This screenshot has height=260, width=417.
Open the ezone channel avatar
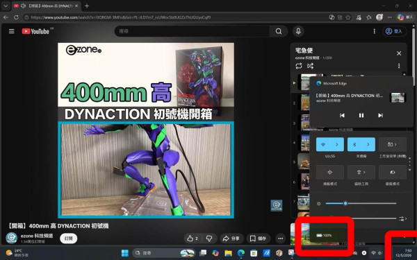click(12, 238)
